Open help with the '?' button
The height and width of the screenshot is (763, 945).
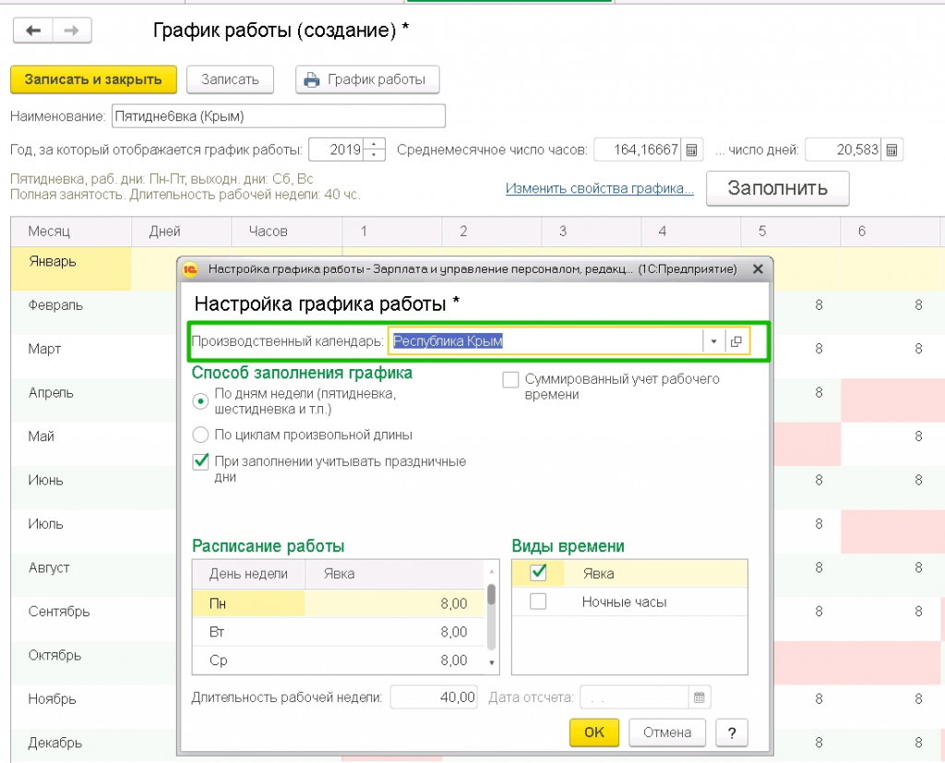tap(732, 733)
